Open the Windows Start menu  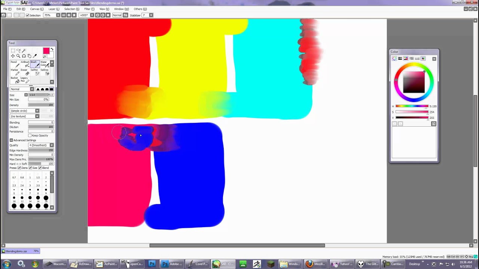(6, 264)
